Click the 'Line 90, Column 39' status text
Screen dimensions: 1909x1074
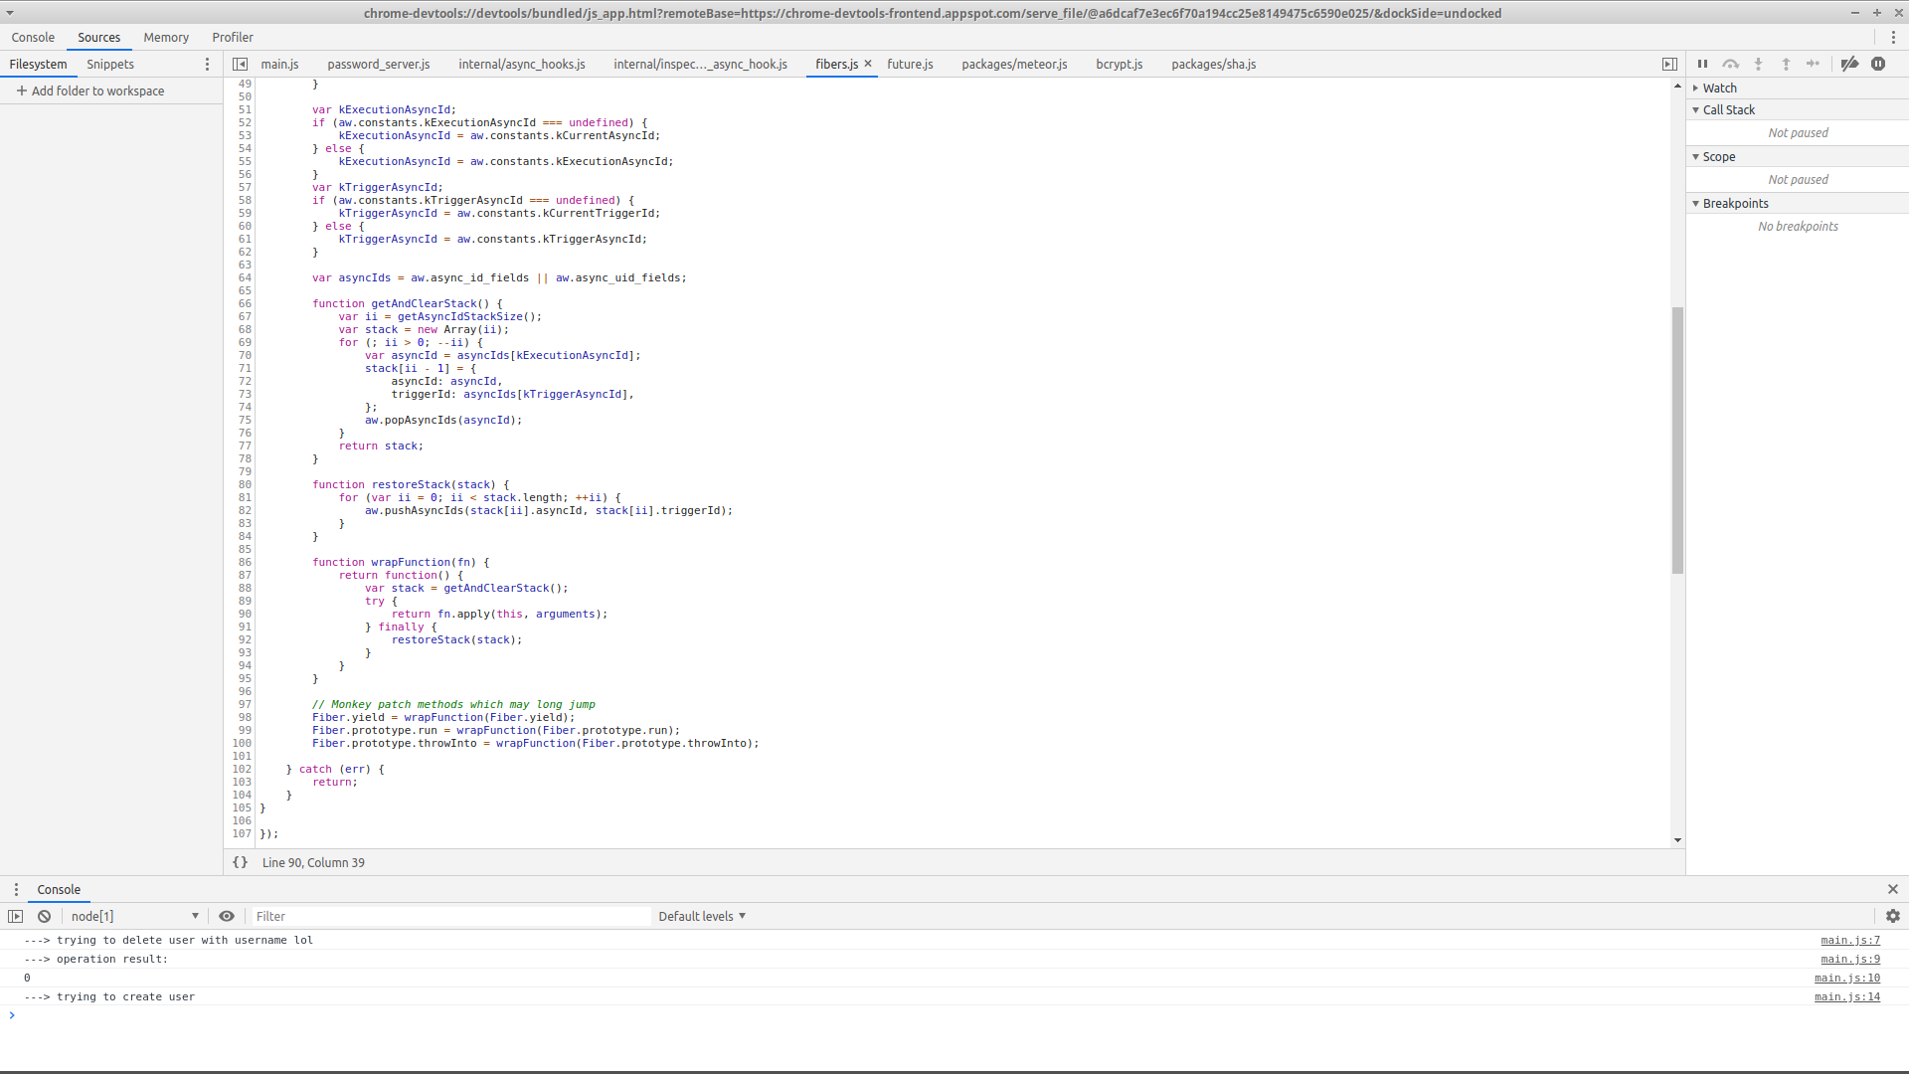313,862
